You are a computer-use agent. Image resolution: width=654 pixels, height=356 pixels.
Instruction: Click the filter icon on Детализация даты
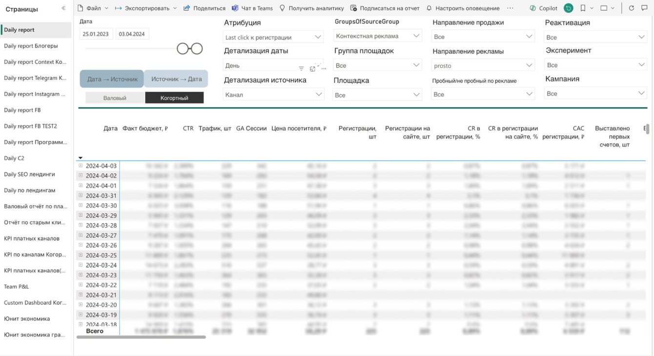301,69
